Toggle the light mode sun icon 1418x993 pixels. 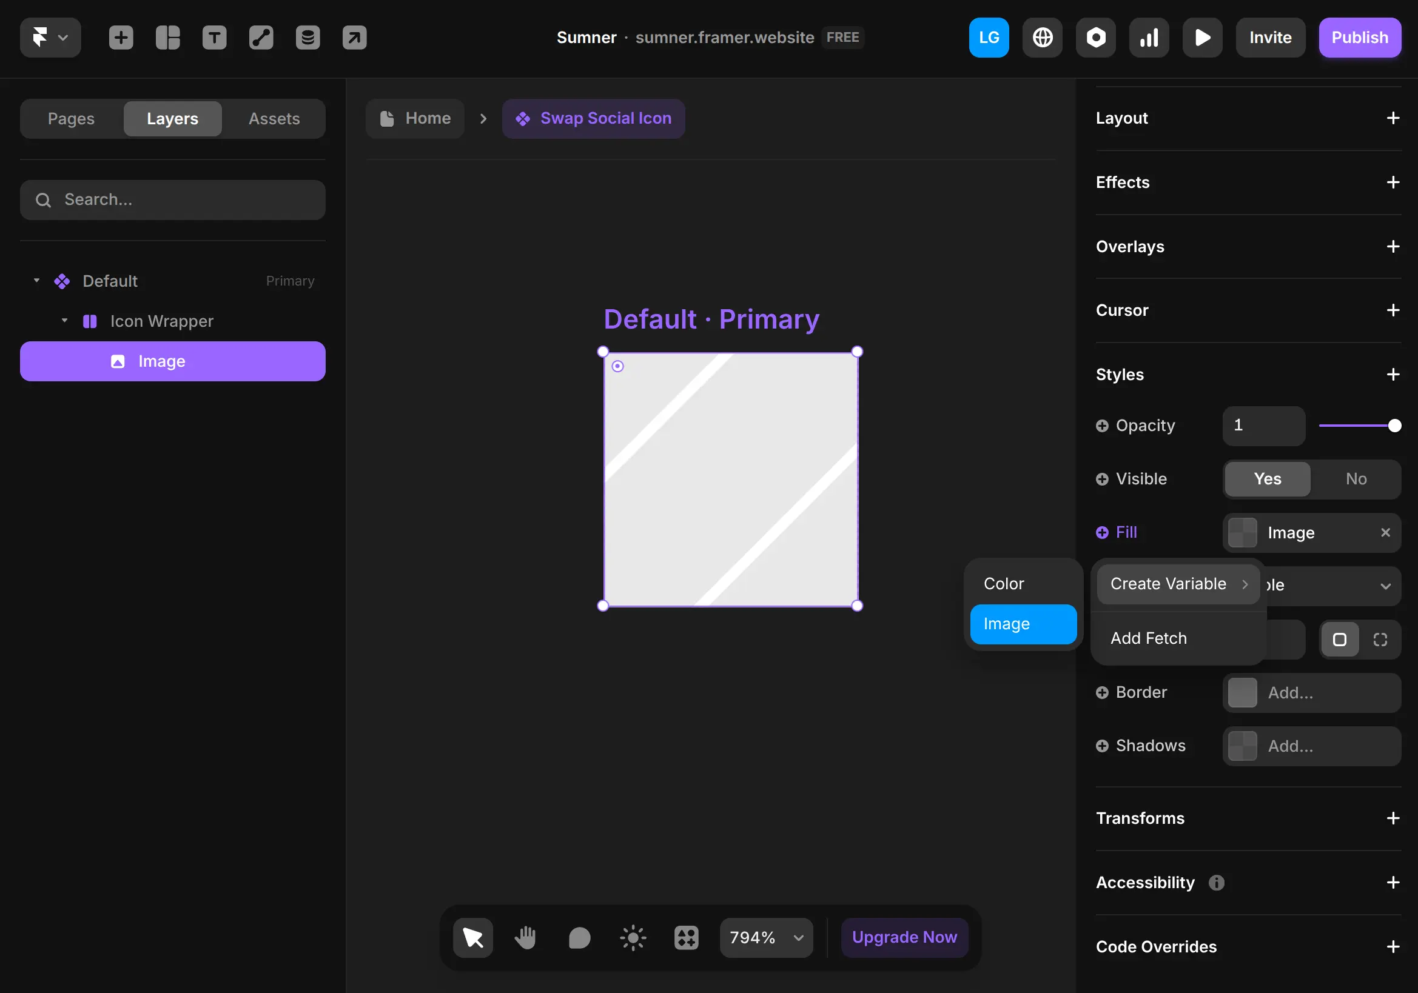tap(633, 937)
